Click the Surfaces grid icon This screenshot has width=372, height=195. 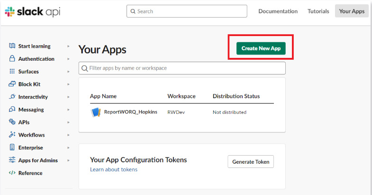click(12, 72)
